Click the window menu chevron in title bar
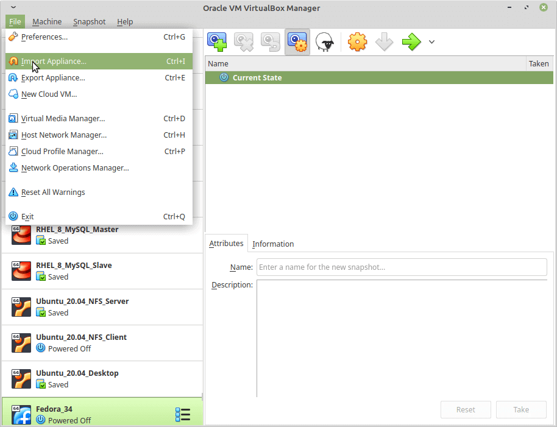Viewport: 557px width, 427px height. pyautogui.click(x=13, y=7)
